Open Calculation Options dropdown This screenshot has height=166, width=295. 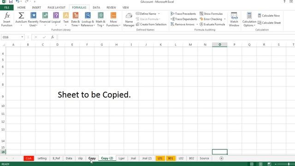tap(249, 19)
